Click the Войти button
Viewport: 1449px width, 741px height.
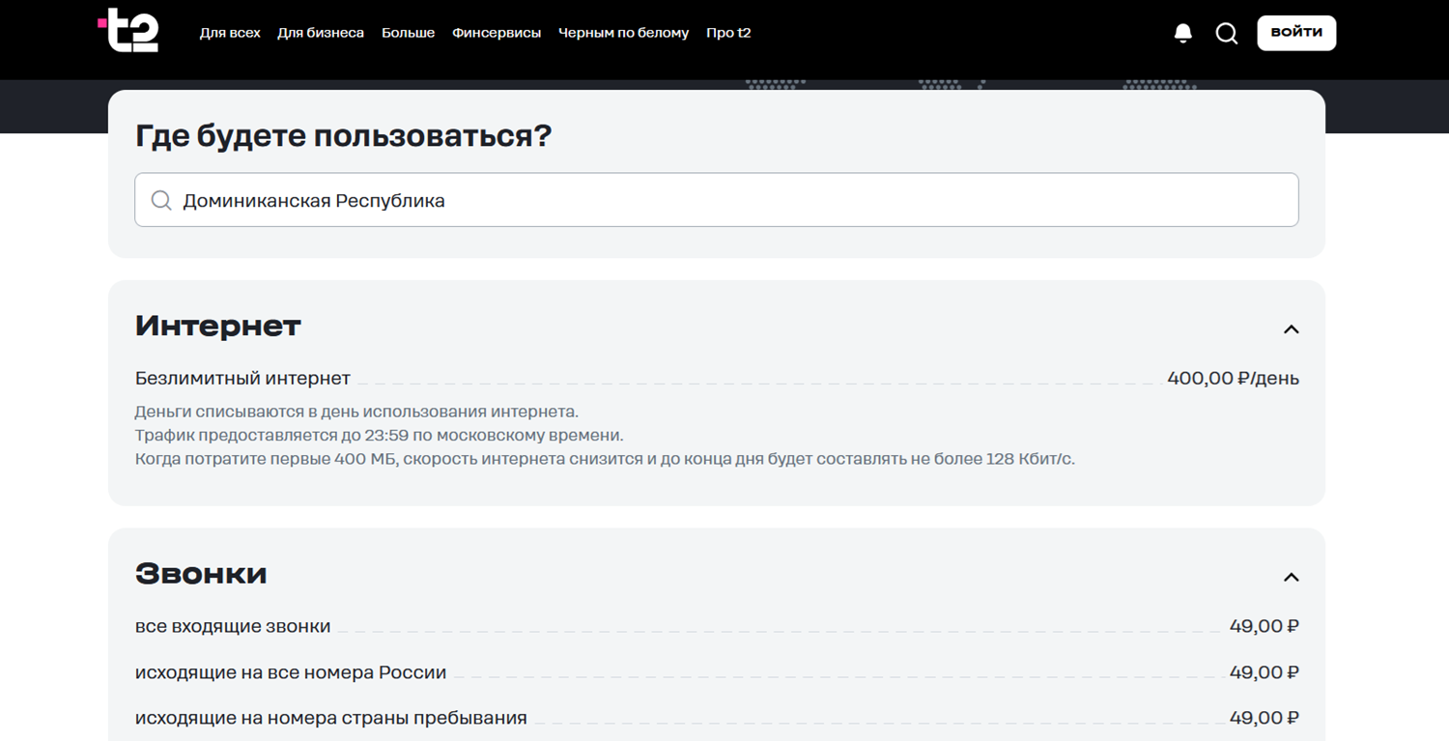pyautogui.click(x=1296, y=33)
